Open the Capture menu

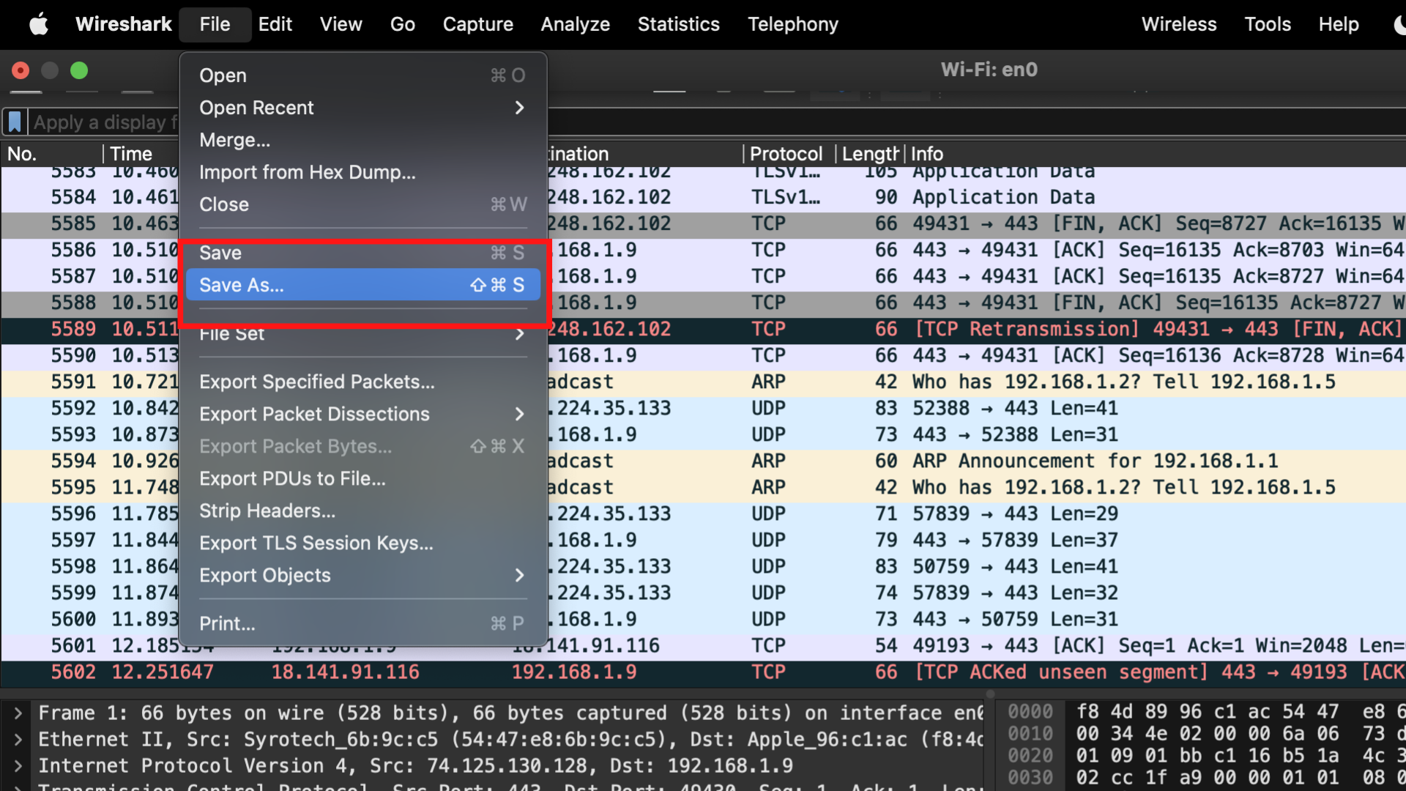point(477,24)
